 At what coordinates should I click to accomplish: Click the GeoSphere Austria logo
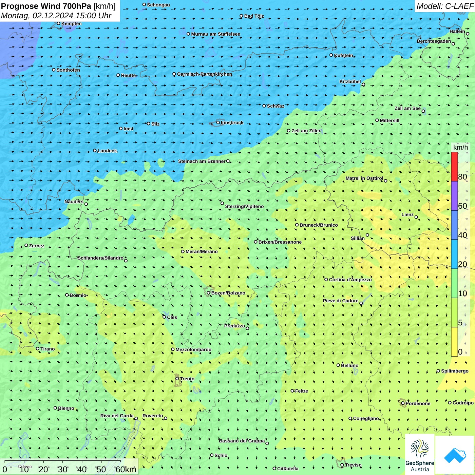pyautogui.click(x=420, y=455)
